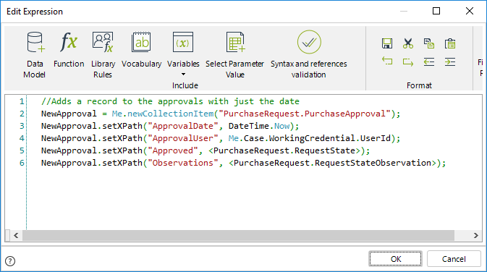This screenshot has width=487, height=272.
Task: Click OK to confirm expression
Action: click(x=395, y=259)
